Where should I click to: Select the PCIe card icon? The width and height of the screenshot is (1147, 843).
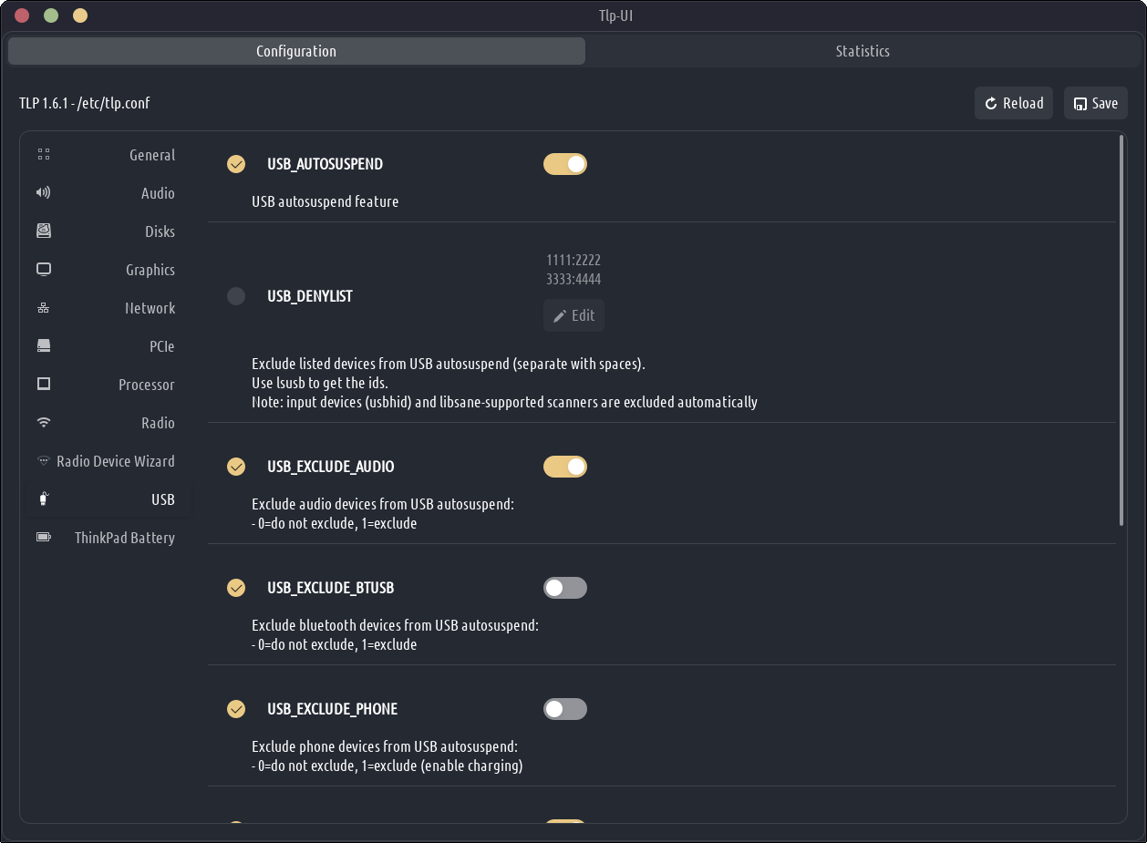[44, 346]
